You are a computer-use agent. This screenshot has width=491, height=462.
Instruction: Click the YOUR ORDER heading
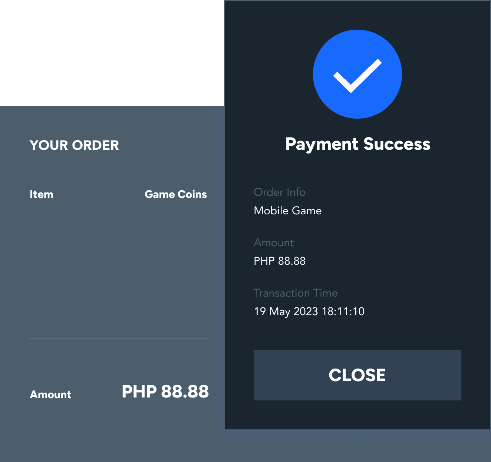(x=74, y=145)
